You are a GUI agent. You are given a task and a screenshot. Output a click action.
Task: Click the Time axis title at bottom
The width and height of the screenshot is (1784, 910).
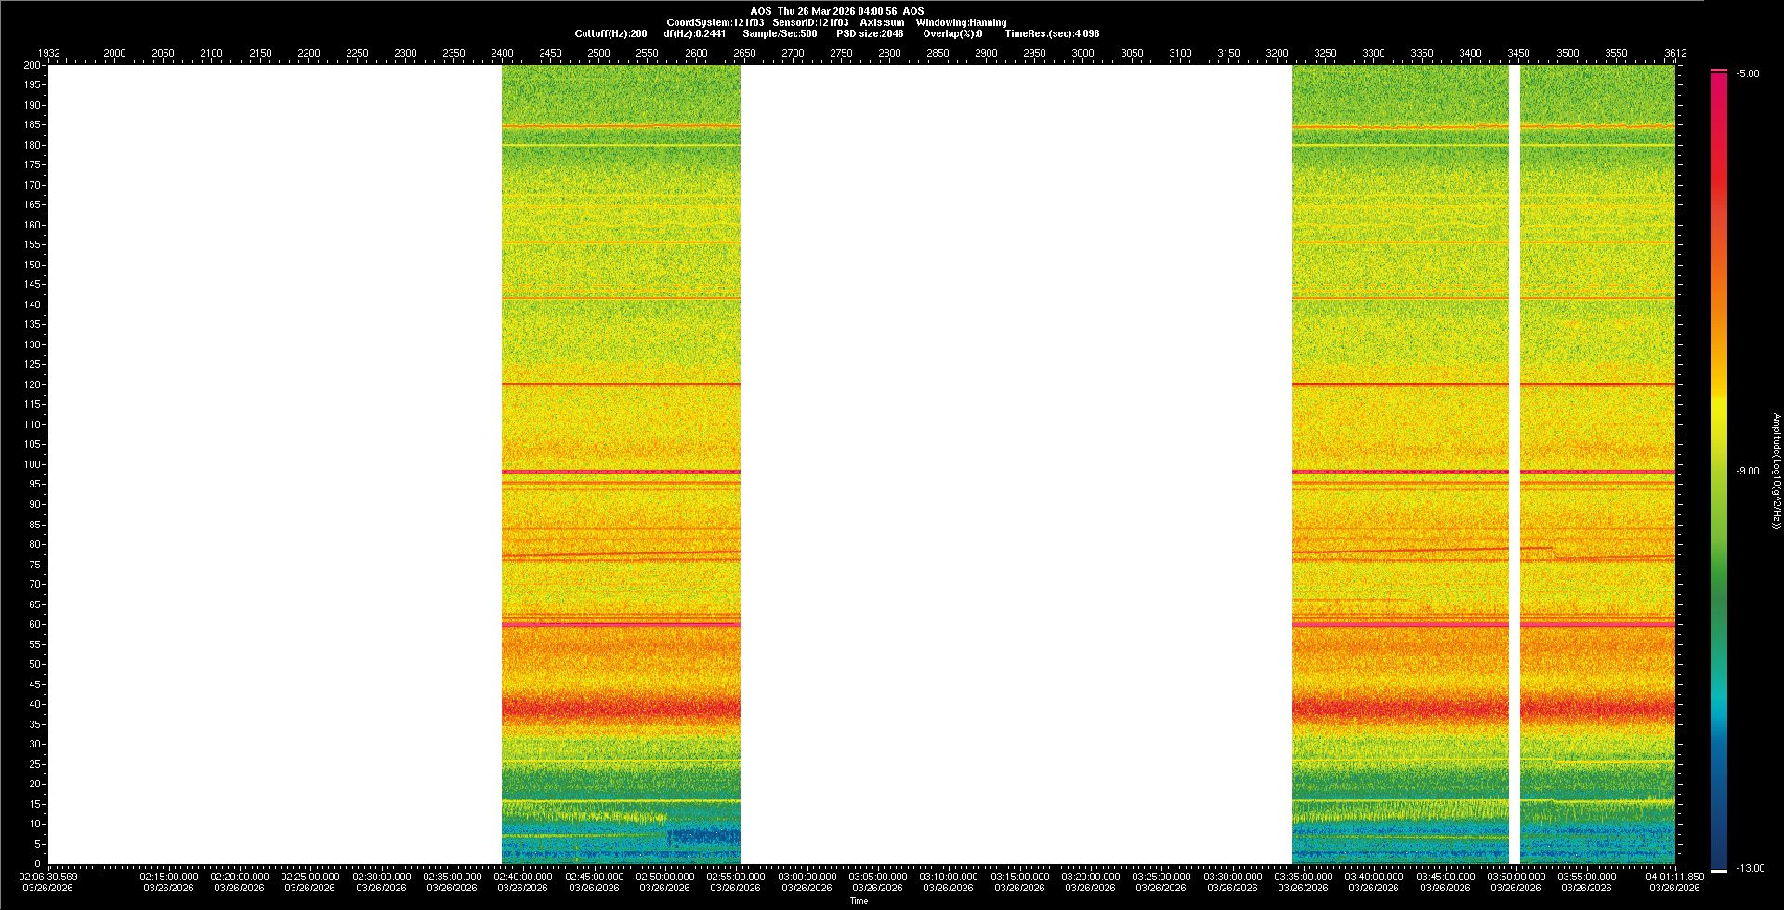(859, 901)
